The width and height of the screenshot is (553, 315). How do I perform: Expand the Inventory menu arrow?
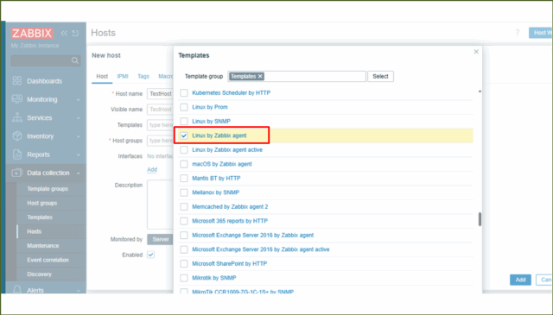(79, 136)
